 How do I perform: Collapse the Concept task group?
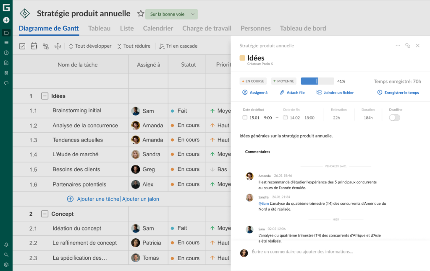[x=45, y=214]
